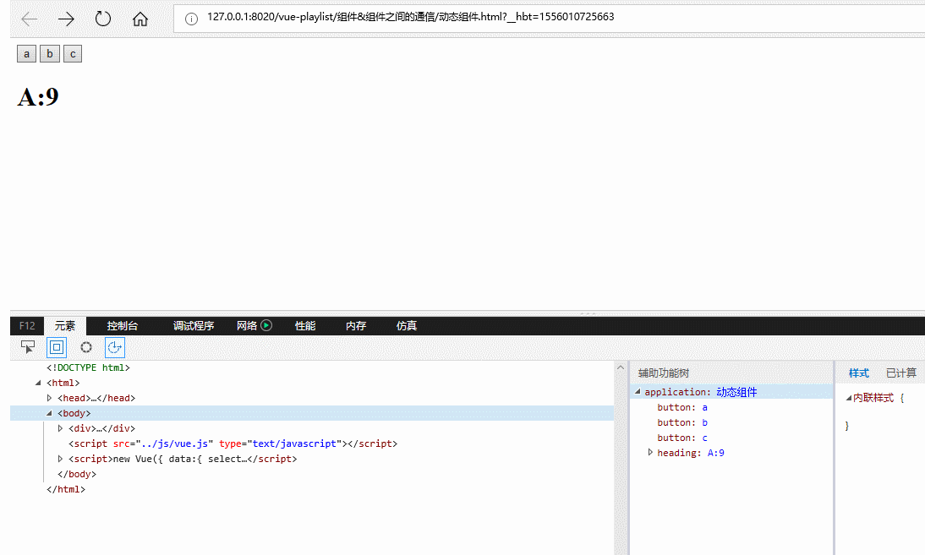Activate the select element tool
The height and width of the screenshot is (555, 925).
coord(28,347)
